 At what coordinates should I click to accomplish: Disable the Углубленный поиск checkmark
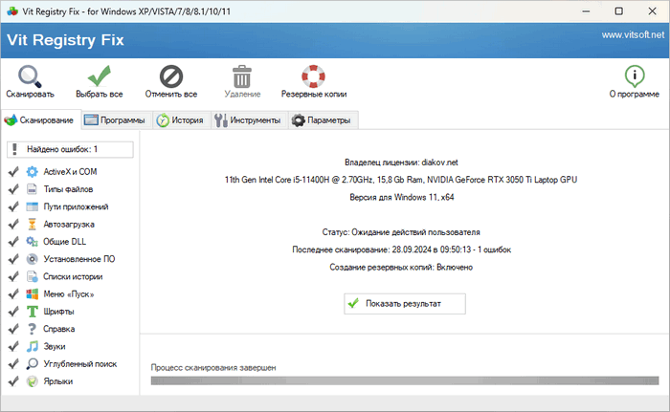point(13,364)
